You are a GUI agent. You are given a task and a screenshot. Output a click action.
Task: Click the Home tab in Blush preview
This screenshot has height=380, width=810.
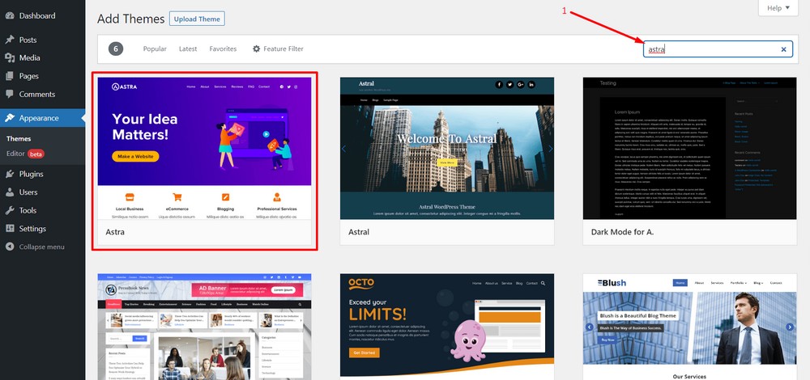pos(680,282)
